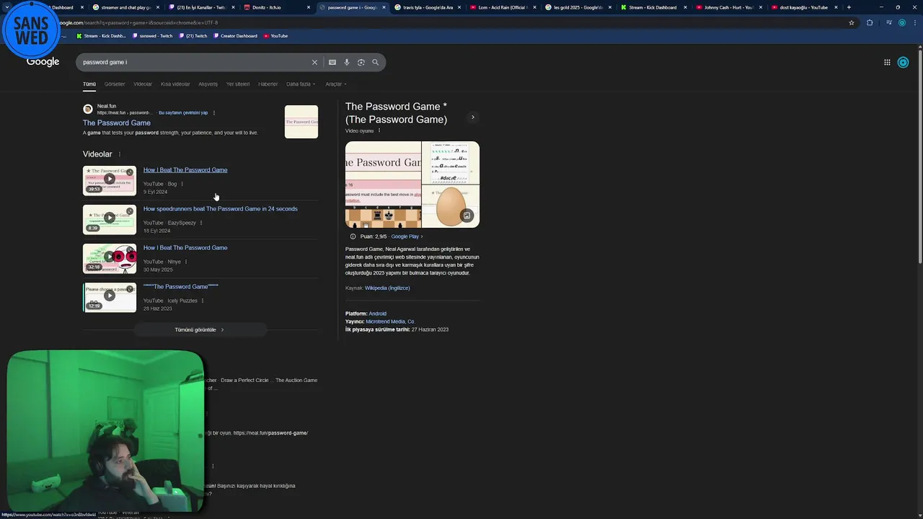Go to the Google logo homepage
Screen dimensions: 923x519
(43, 62)
